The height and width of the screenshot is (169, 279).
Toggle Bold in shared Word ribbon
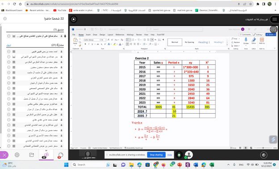(85, 44)
